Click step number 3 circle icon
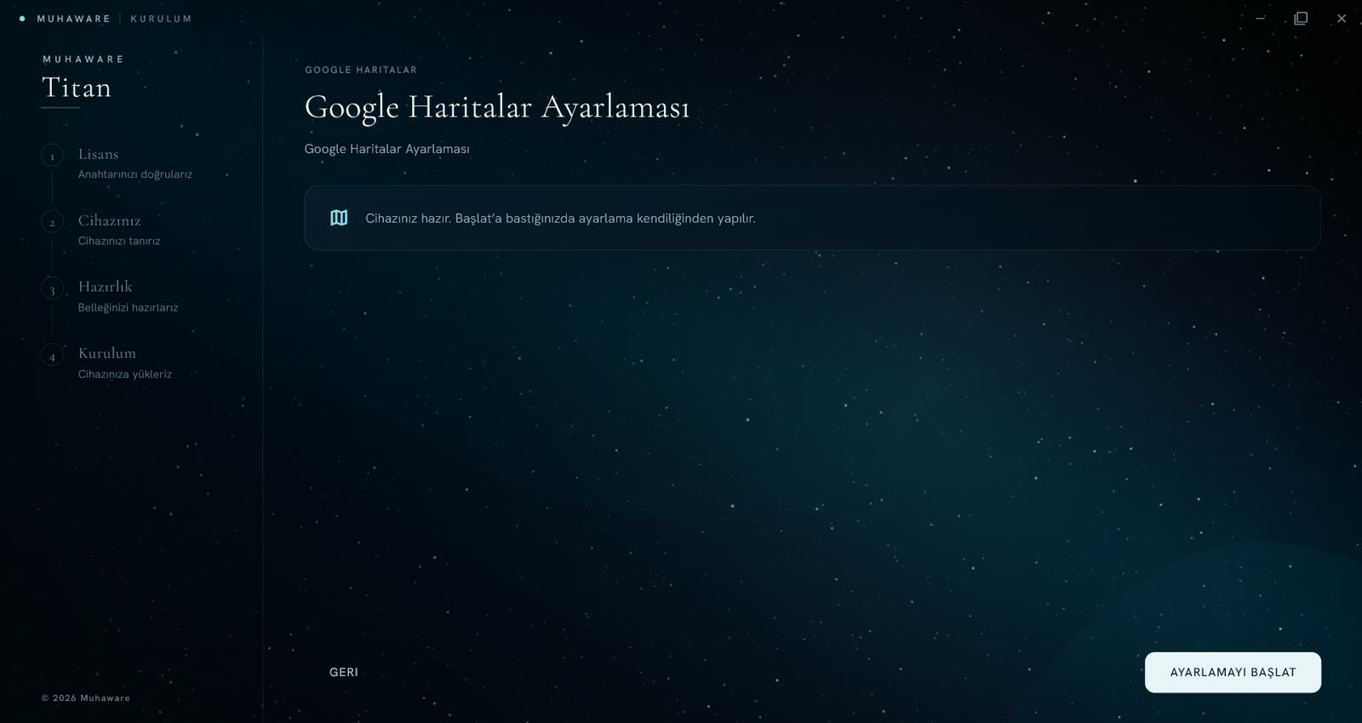This screenshot has width=1362, height=723. [52, 288]
